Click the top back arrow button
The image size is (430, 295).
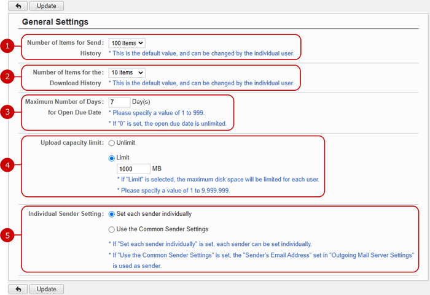(x=18, y=6)
